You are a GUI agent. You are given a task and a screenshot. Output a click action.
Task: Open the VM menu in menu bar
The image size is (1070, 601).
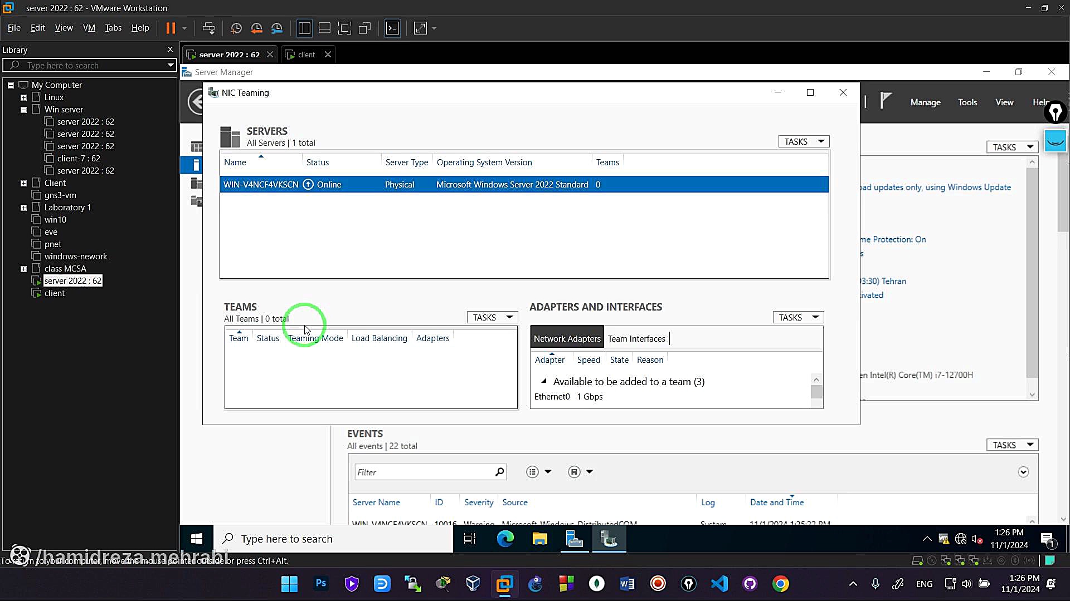(x=89, y=28)
